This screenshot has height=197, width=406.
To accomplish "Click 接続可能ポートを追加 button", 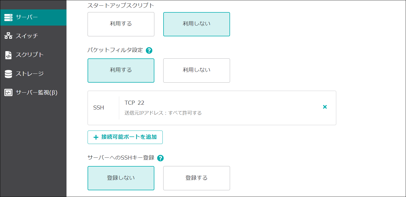I will 125,137.
